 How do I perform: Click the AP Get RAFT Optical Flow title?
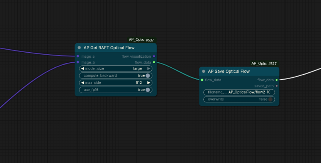pyautogui.click(x=109, y=48)
